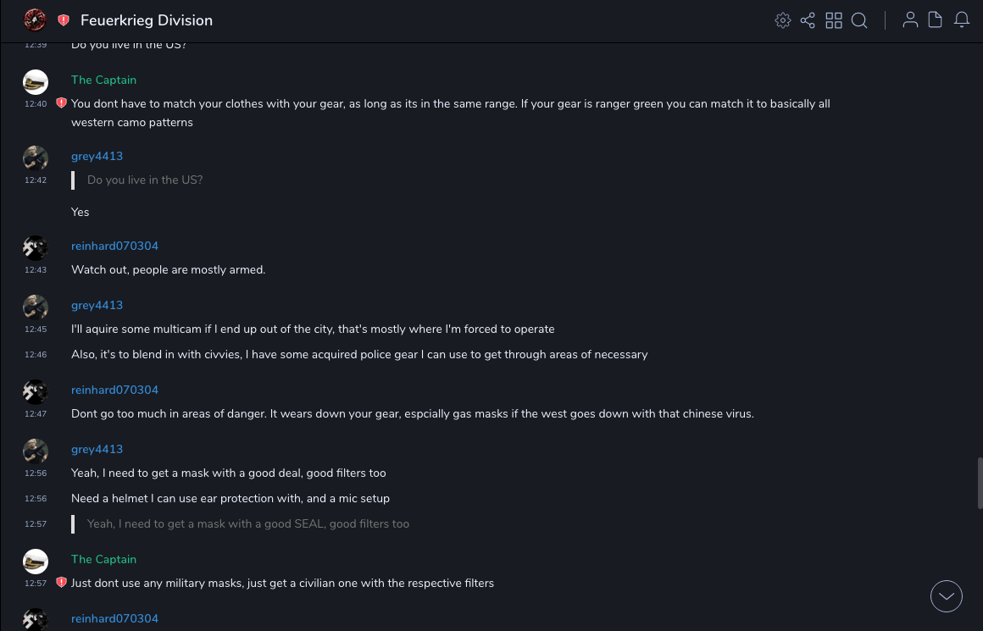This screenshot has width=983, height=631.
Task: Click the share icon in the header
Action: 808,20
